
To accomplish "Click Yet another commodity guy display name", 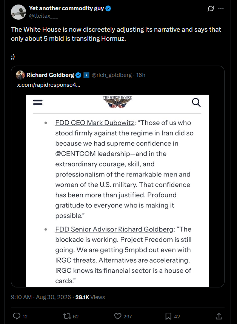I will pyautogui.click(x=66, y=8).
